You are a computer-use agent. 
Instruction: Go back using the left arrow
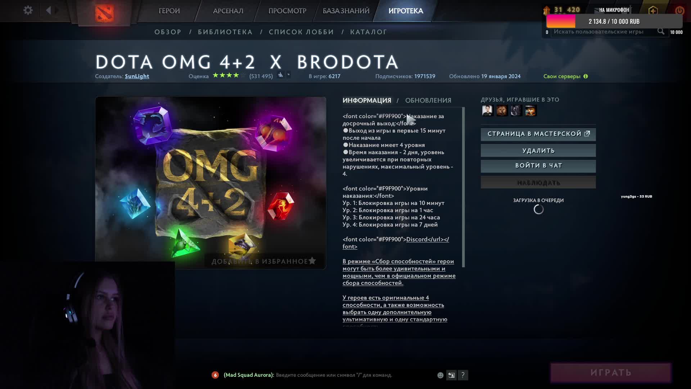tap(49, 10)
